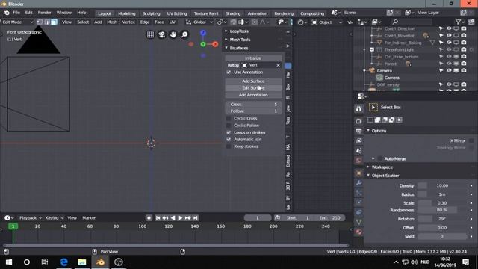Image resolution: width=478 pixels, height=269 pixels.
Task: Open the Playback dropdown in timeline
Action: pyautogui.click(x=30, y=217)
